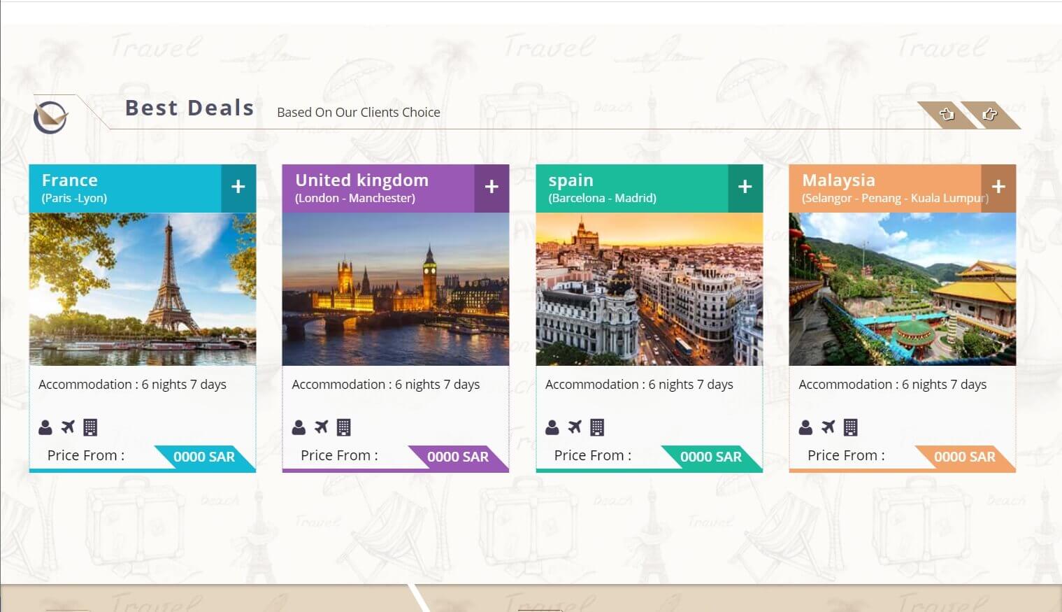
Task: Click the airplane icon in France card
Action: pos(68,427)
